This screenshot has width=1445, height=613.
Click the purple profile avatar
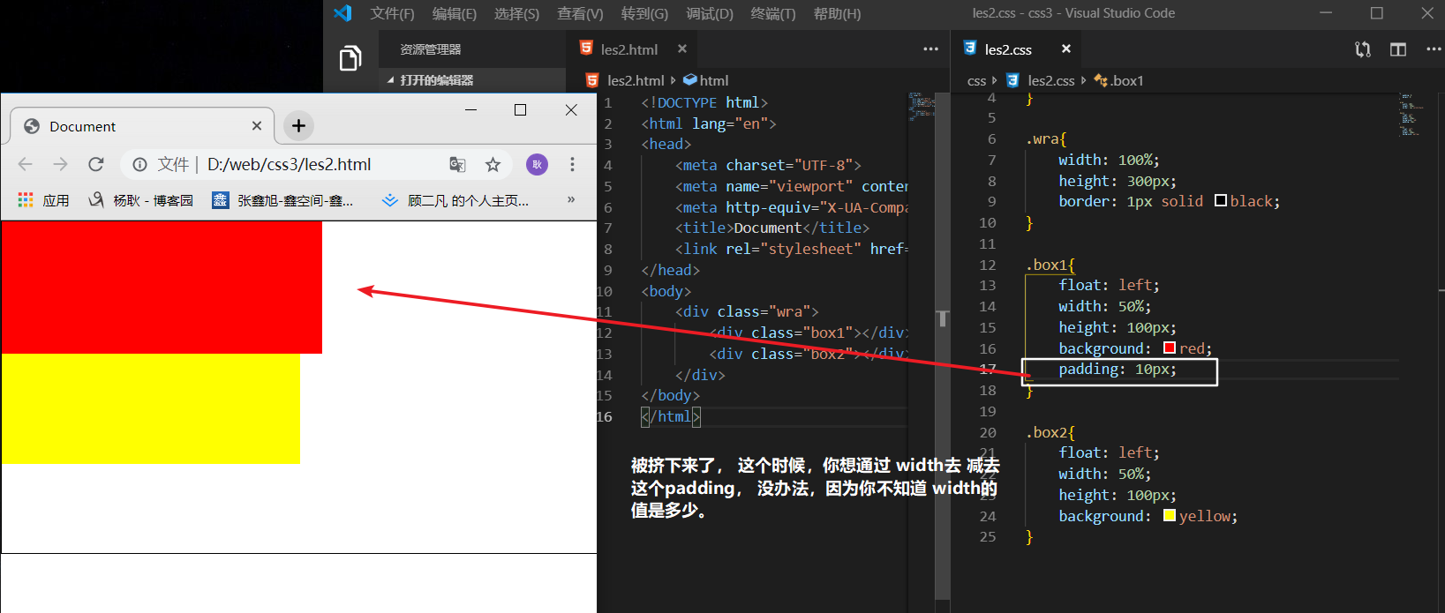[537, 164]
